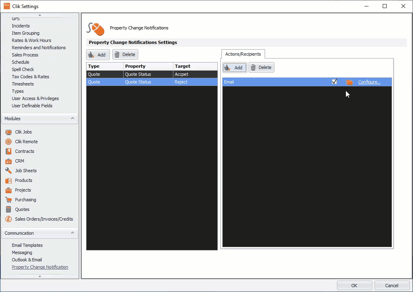Image resolution: width=413 pixels, height=292 pixels.
Task: Collapse the Modules section
Action: tap(72, 119)
